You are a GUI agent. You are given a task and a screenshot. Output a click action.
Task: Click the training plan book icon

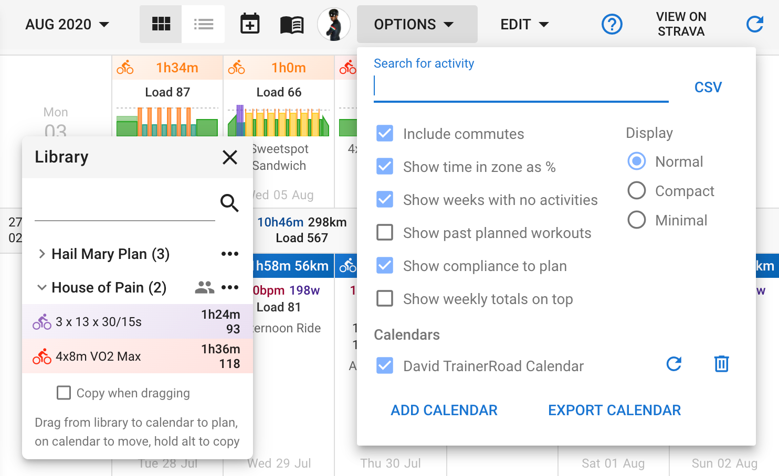pyautogui.click(x=291, y=24)
